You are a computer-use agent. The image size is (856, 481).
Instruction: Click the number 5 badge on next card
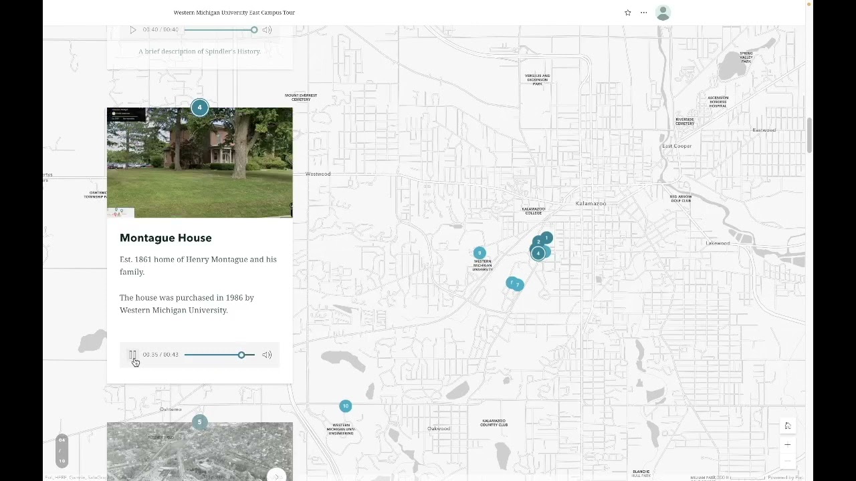point(199,422)
